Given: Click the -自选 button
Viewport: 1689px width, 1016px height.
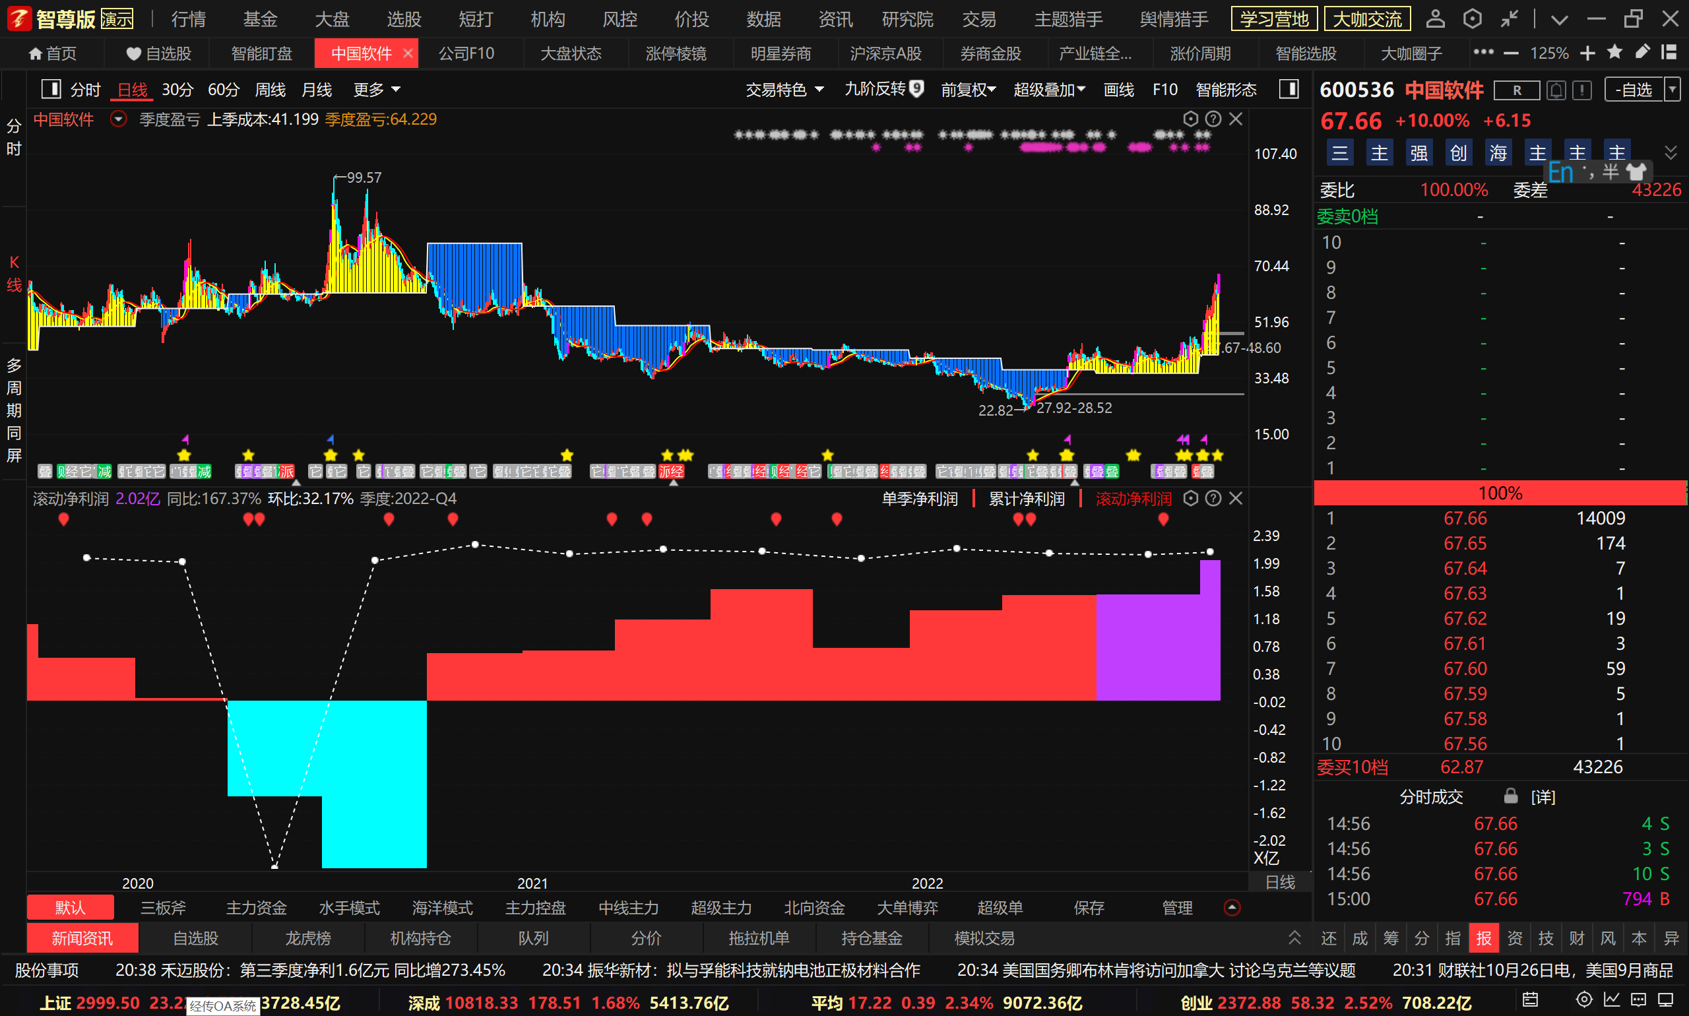Looking at the screenshot, I should (x=1634, y=90).
